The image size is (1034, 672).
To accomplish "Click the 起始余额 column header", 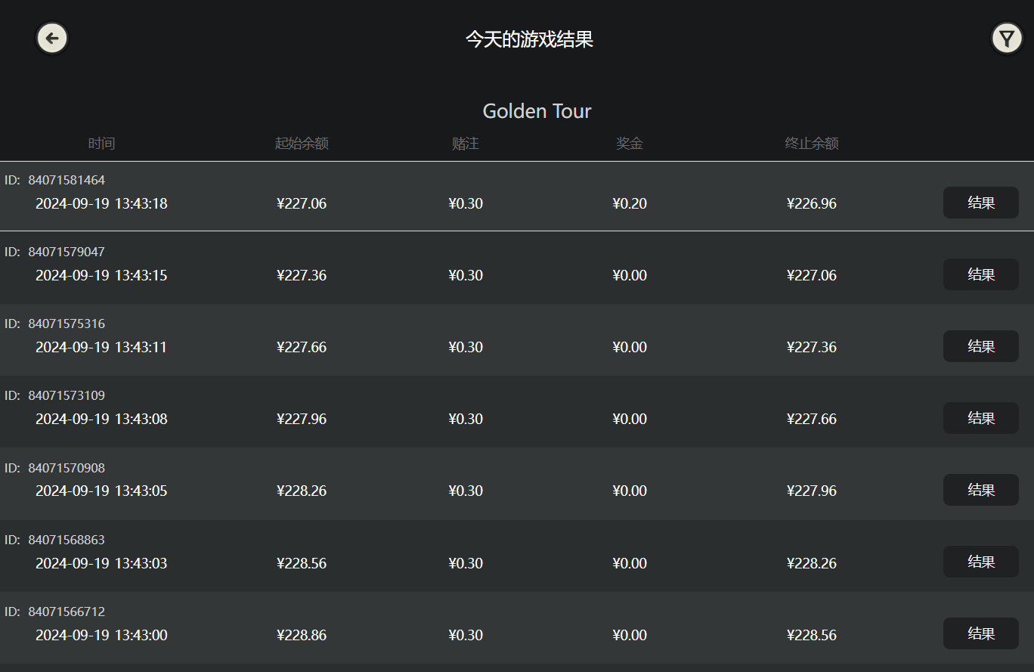I will 302,144.
